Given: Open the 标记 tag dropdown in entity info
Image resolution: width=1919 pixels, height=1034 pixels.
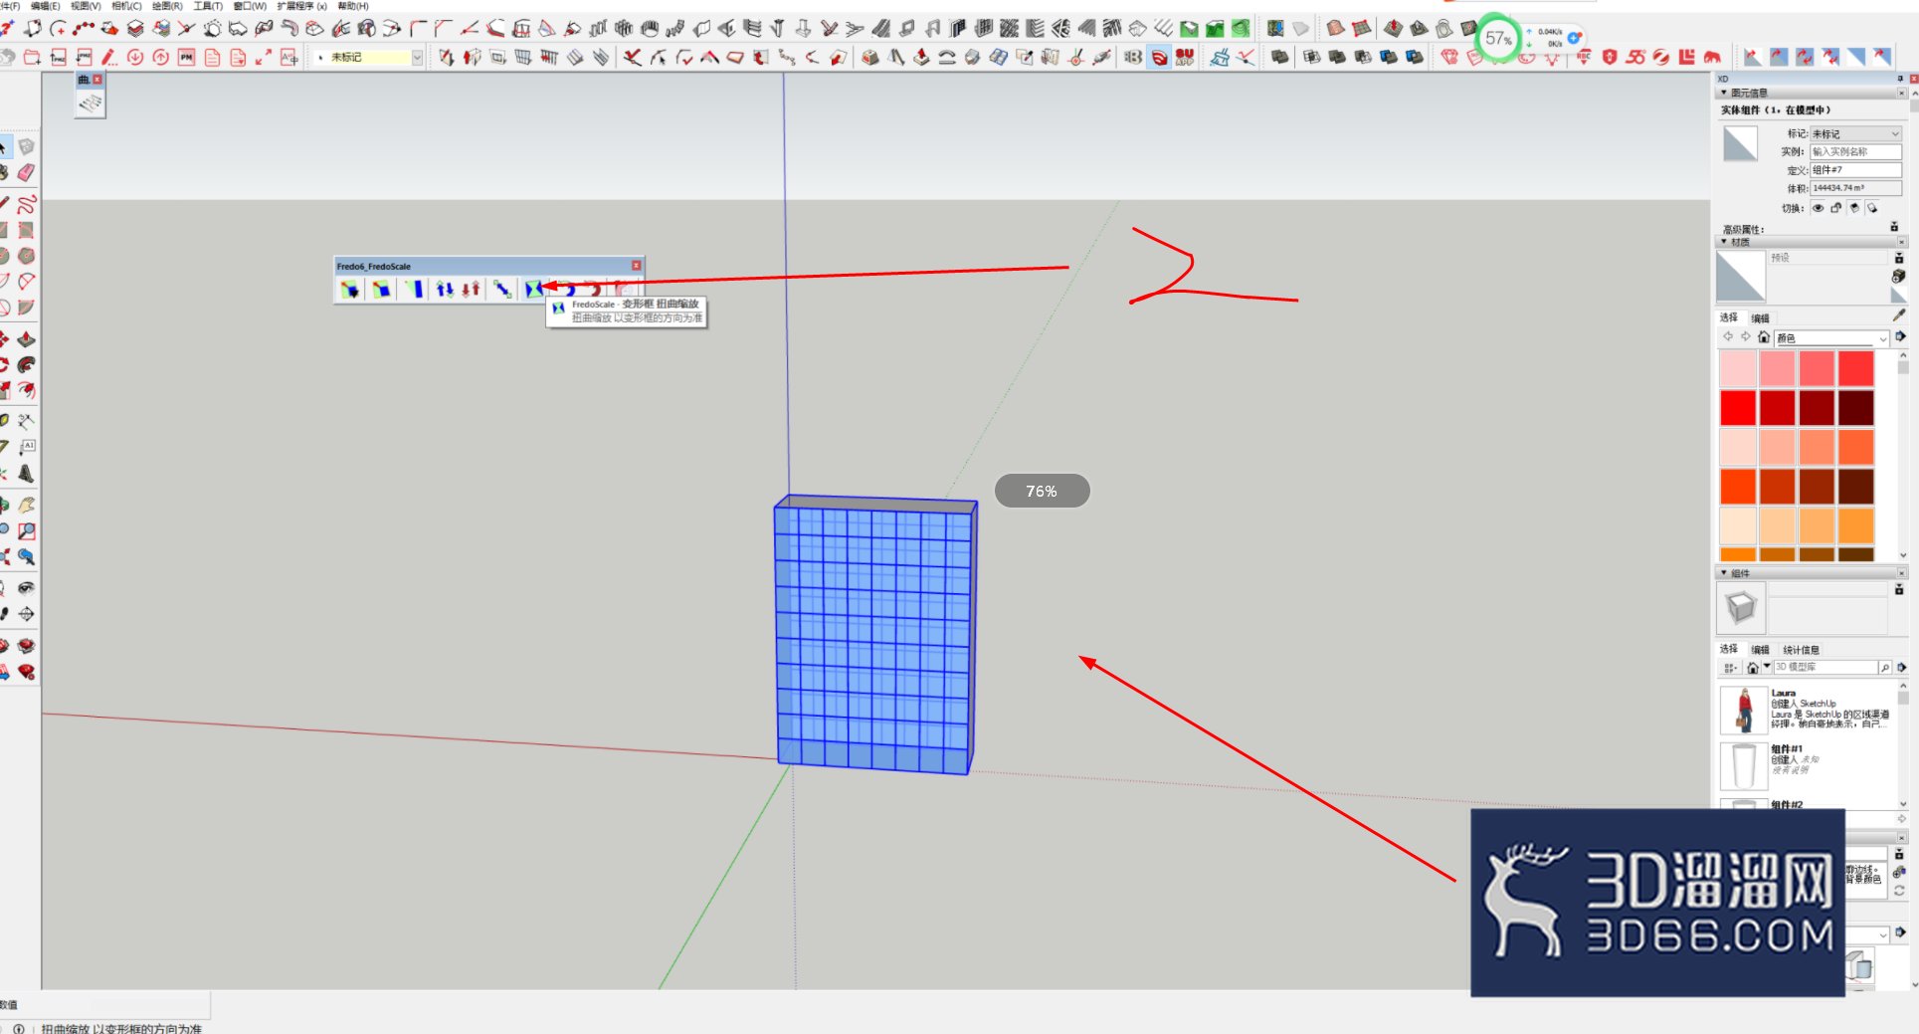Looking at the screenshot, I should pyautogui.click(x=1855, y=133).
